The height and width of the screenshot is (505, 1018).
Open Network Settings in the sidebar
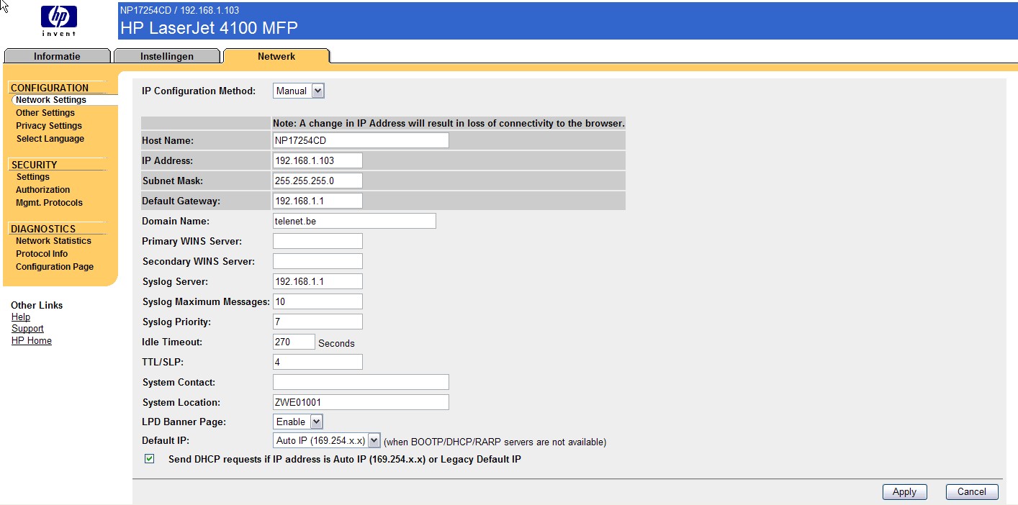(x=51, y=100)
